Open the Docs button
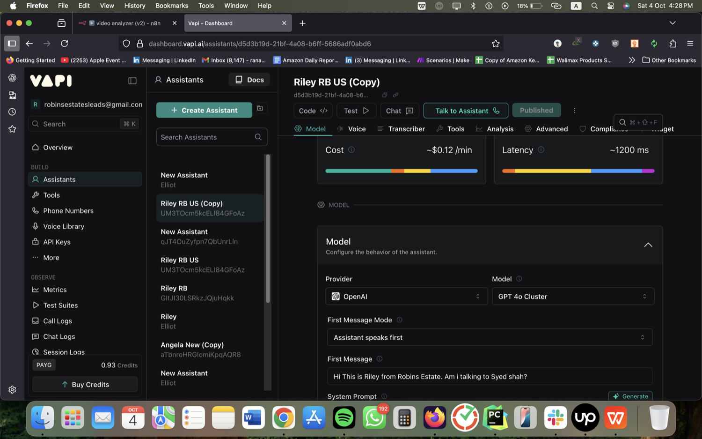 249,80
